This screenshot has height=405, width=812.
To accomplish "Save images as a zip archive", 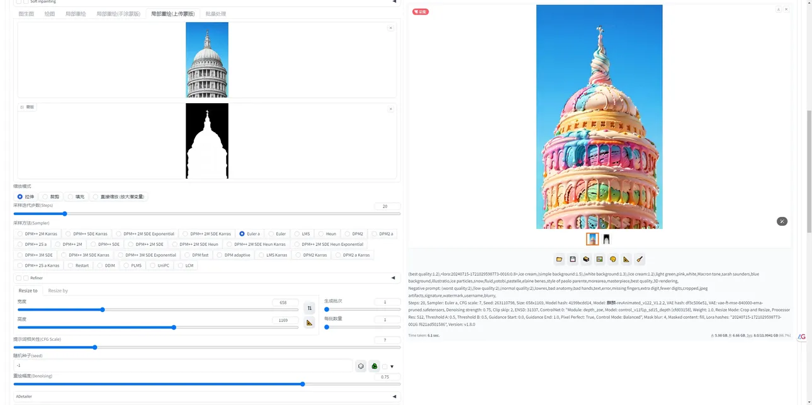I will tap(586, 259).
